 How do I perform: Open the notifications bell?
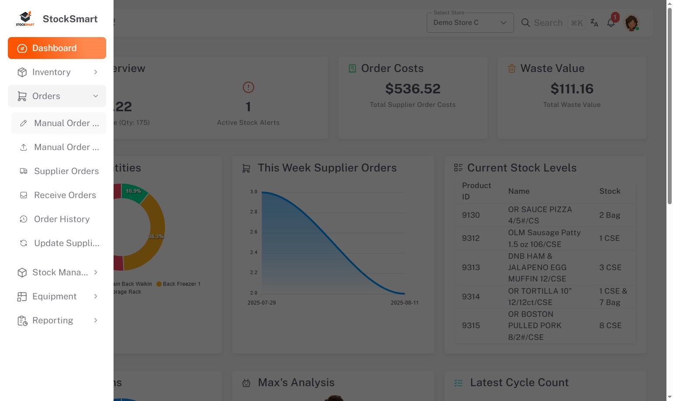tap(611, 23)
